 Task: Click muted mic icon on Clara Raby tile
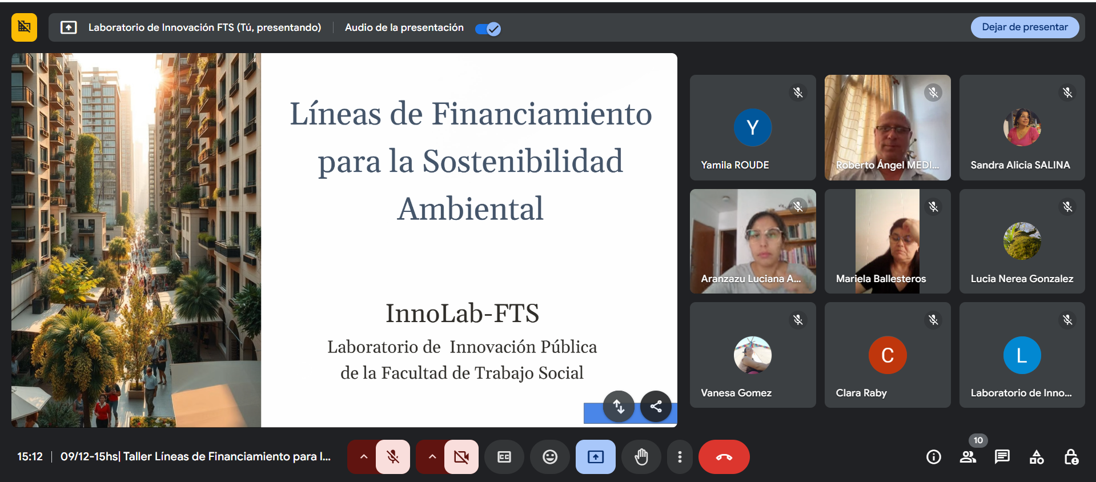point(933,320)
